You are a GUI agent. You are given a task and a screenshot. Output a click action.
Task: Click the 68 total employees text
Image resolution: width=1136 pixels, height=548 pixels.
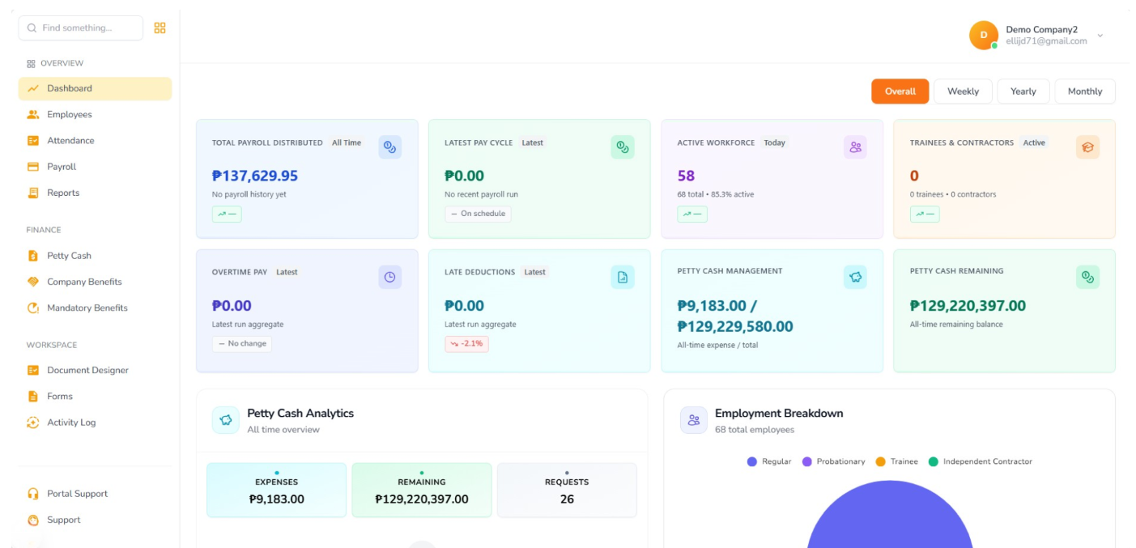click(755, 430)
